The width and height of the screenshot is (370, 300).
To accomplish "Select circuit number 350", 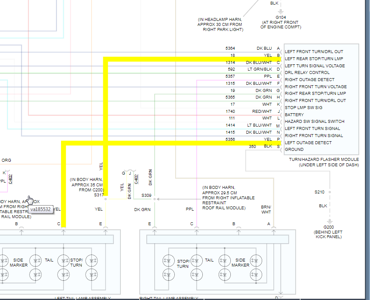I will click(x=252, y=147).
